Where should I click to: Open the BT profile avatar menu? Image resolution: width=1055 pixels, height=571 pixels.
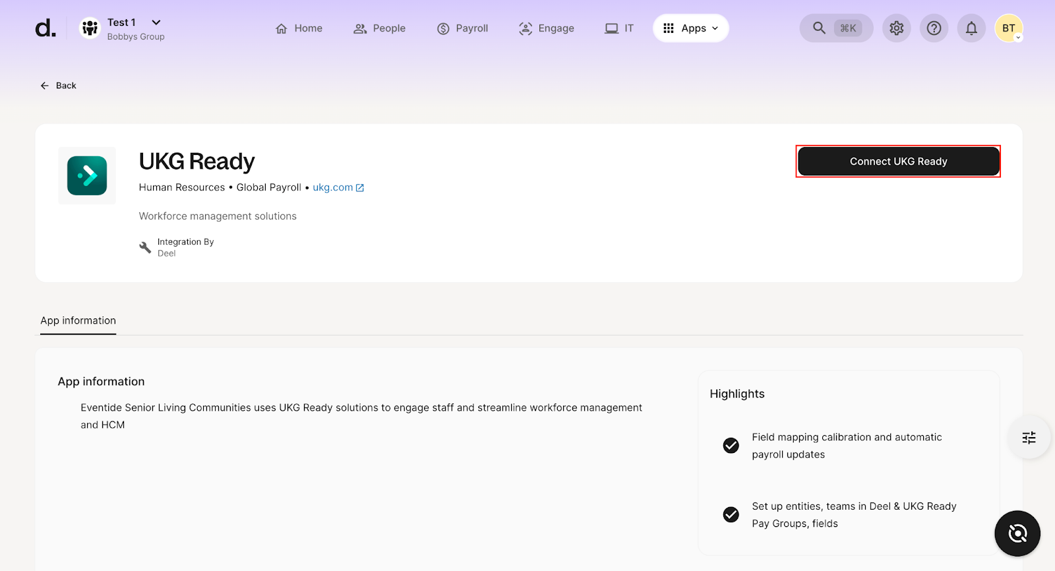1009,28
